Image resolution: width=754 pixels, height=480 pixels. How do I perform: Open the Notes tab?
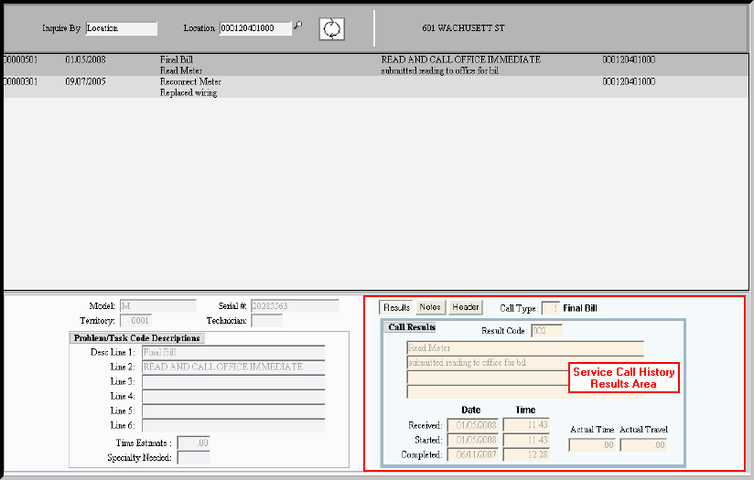(430, 308)
